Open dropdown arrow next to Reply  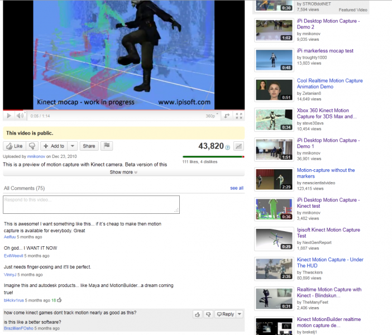(240, 314)
